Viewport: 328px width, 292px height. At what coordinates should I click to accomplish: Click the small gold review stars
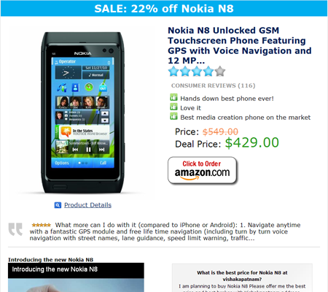[42, 225]
